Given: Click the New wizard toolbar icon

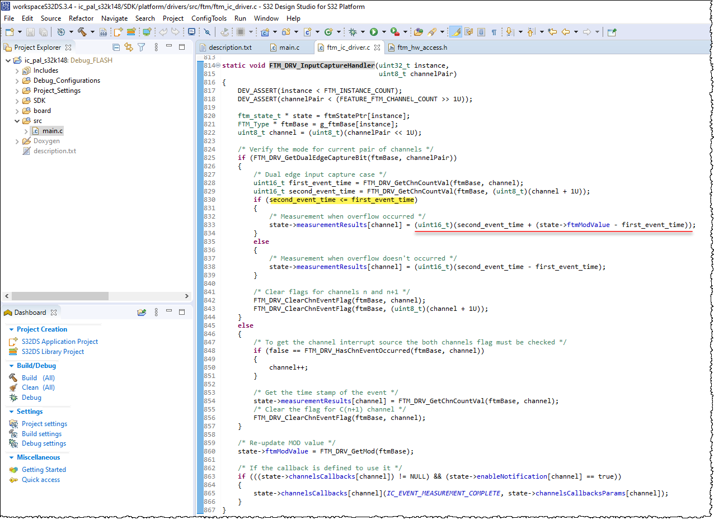Looking at the screenshot, I should click(x=10, y=32).
